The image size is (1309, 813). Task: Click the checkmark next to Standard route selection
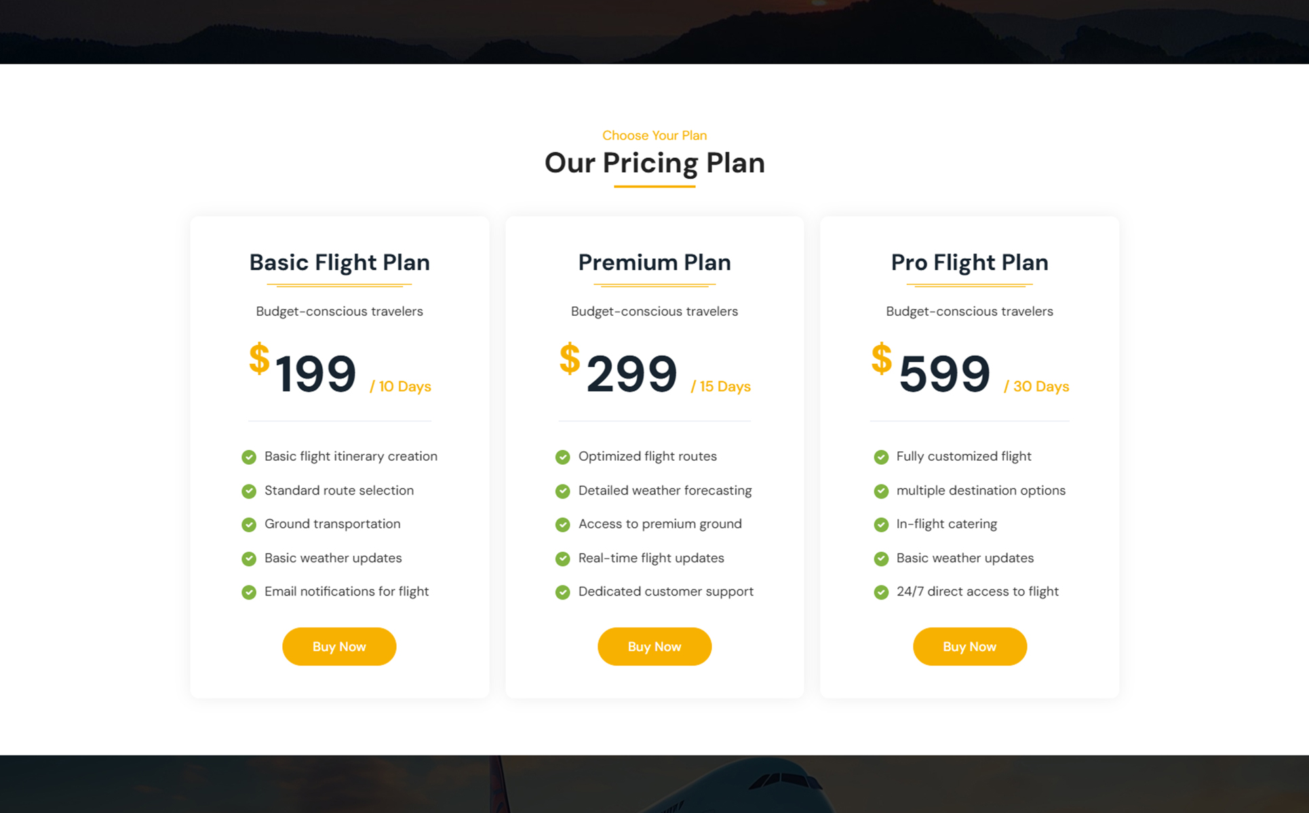point(249,491)
